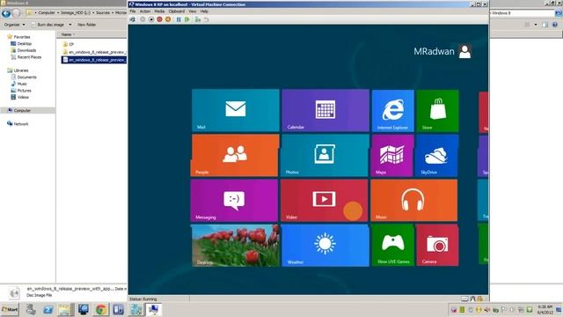This screenshot has width=563, height=317.
Task: Select Videos library in Explorer sidebar
Action: click(x=19, y=97)
